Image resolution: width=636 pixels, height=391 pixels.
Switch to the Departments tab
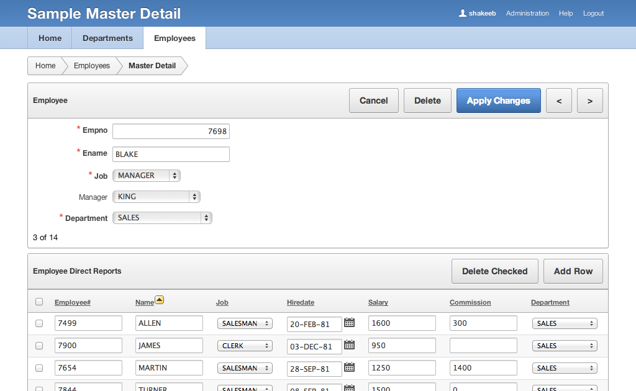[107, 38]
